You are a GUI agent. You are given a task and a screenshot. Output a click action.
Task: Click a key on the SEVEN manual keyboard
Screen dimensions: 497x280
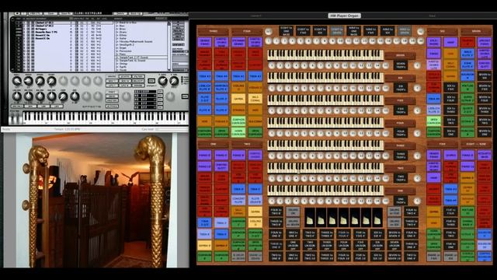click(325, 54)
